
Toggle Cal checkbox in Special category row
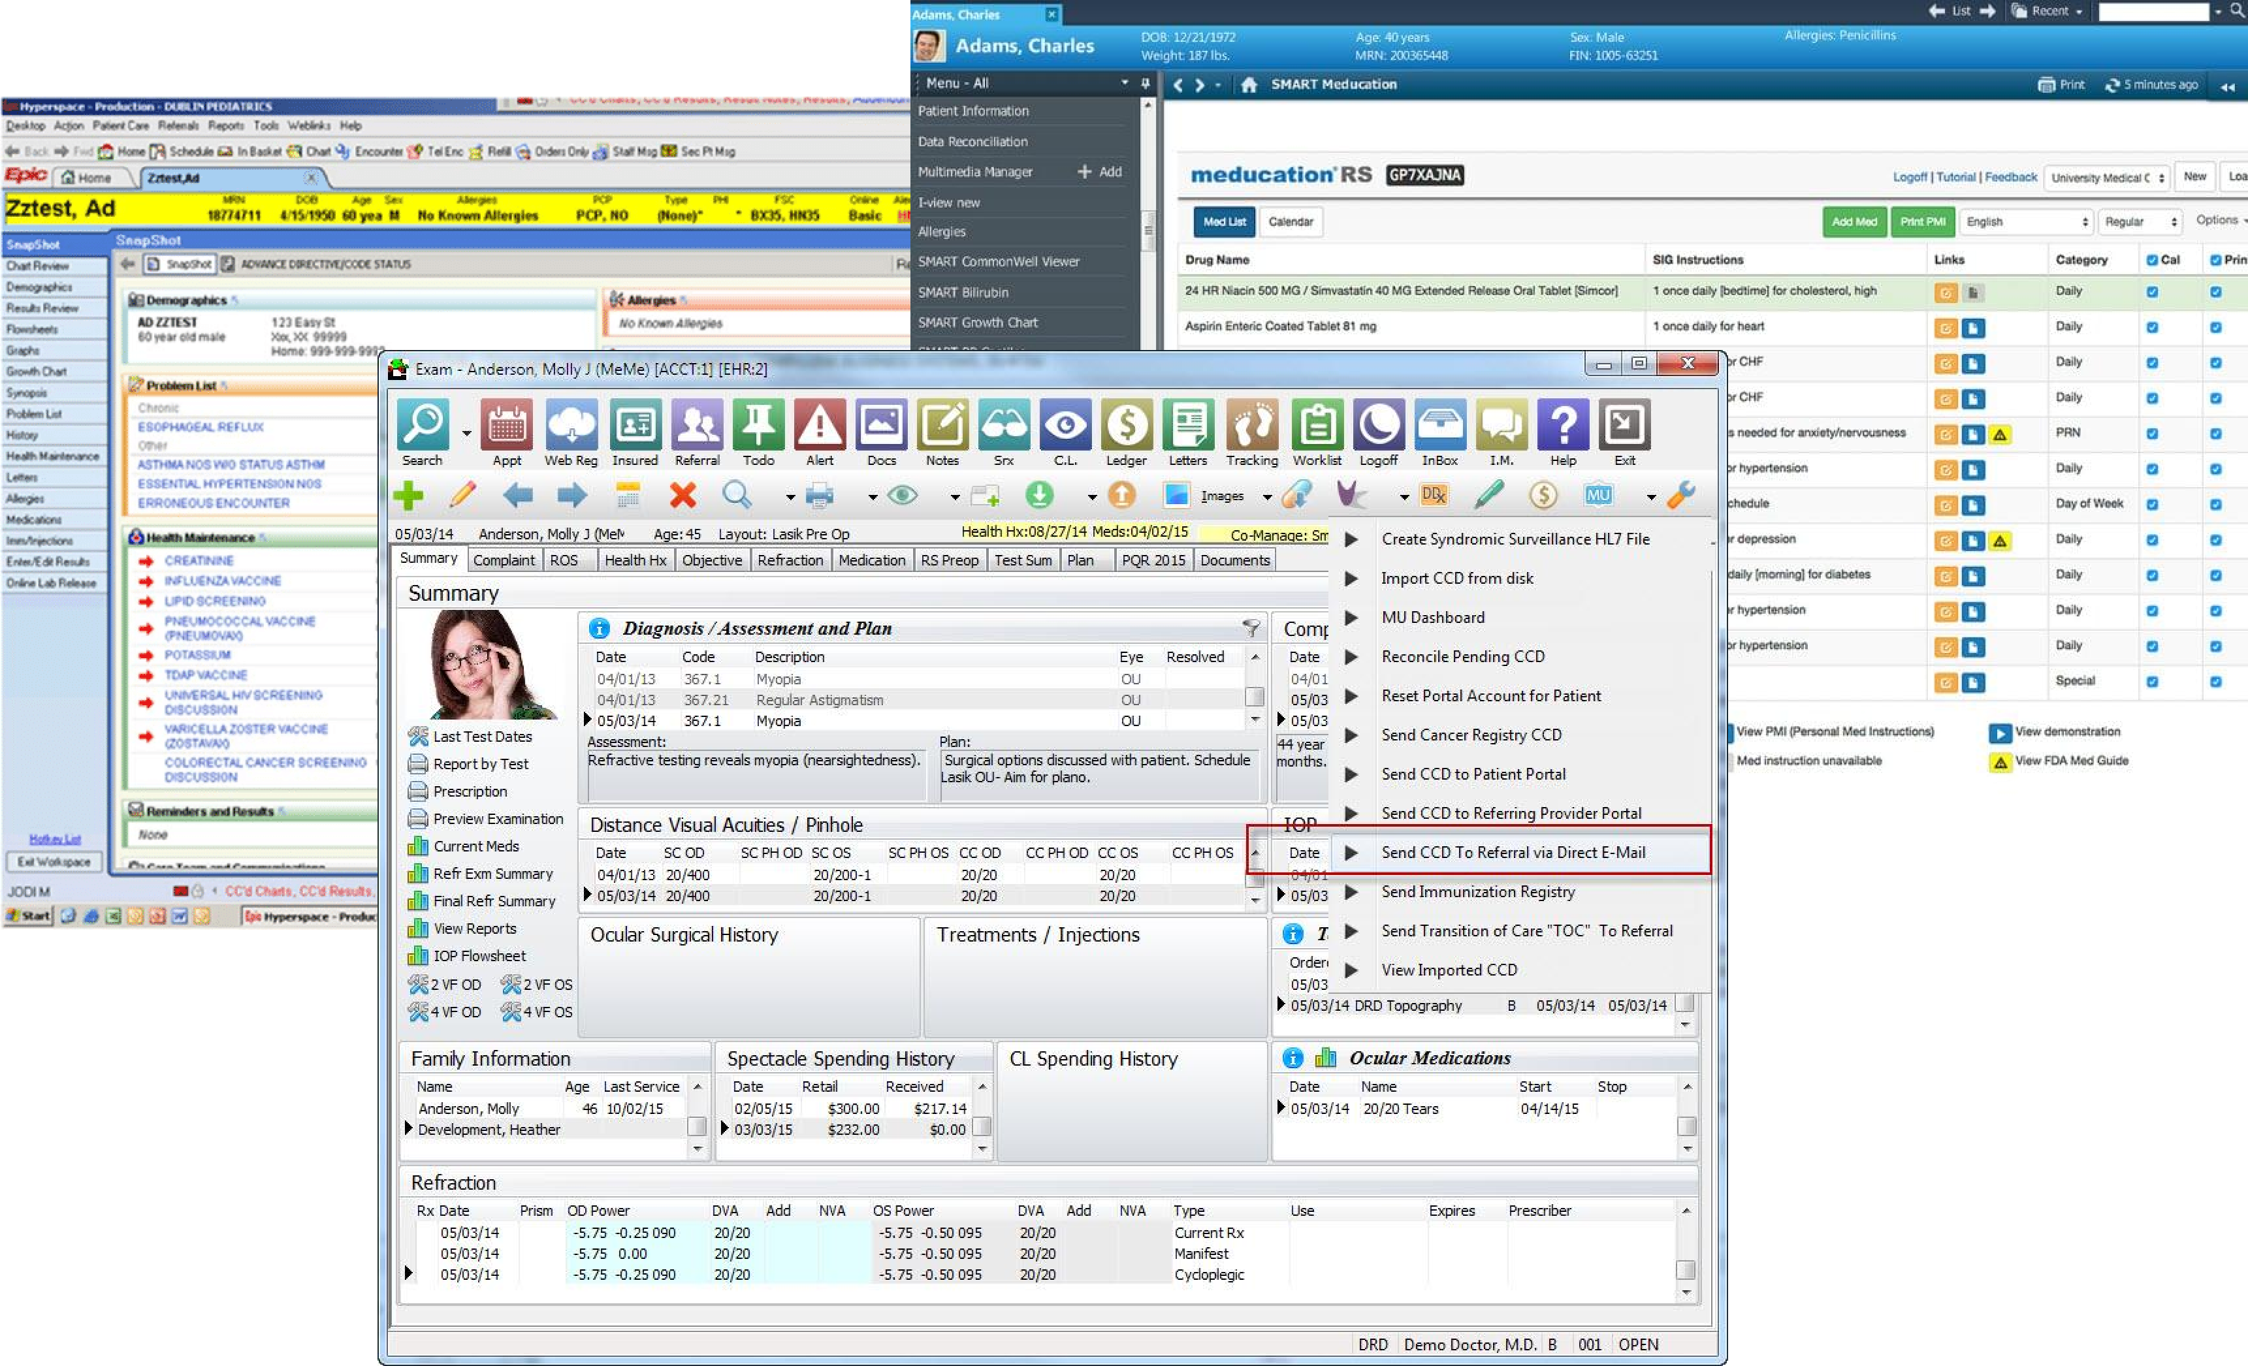(2152, 682)
